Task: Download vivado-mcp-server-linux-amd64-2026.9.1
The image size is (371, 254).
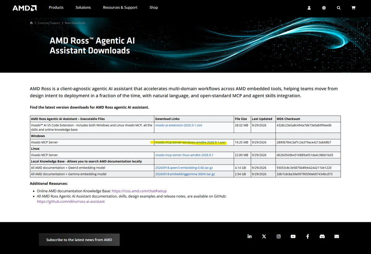Action: (184, 155)
